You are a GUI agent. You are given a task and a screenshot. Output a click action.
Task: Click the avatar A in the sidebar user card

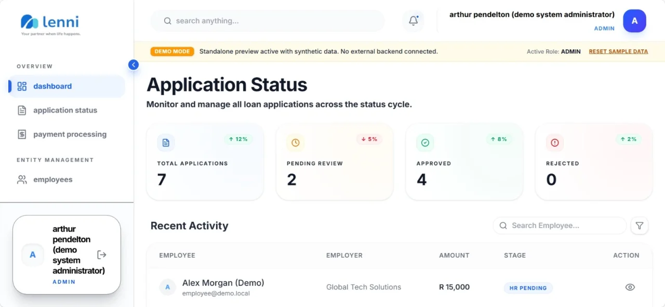pyautogui.click(x=33, y=255)
